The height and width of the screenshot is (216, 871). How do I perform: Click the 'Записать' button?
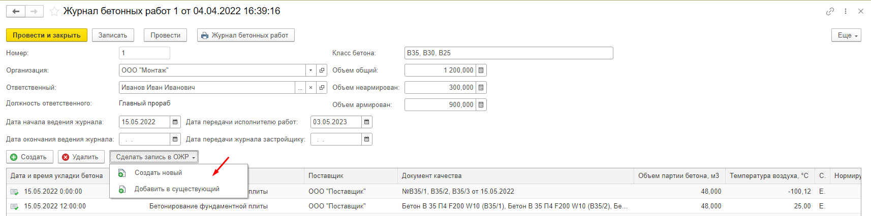coord(113,35)
